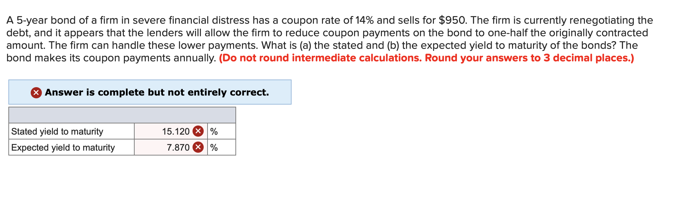Click the incorrect-answer indicator on the expected yield row
Image resolution: width=692 pixels, height=205 pixels.
tap(197, 147)
